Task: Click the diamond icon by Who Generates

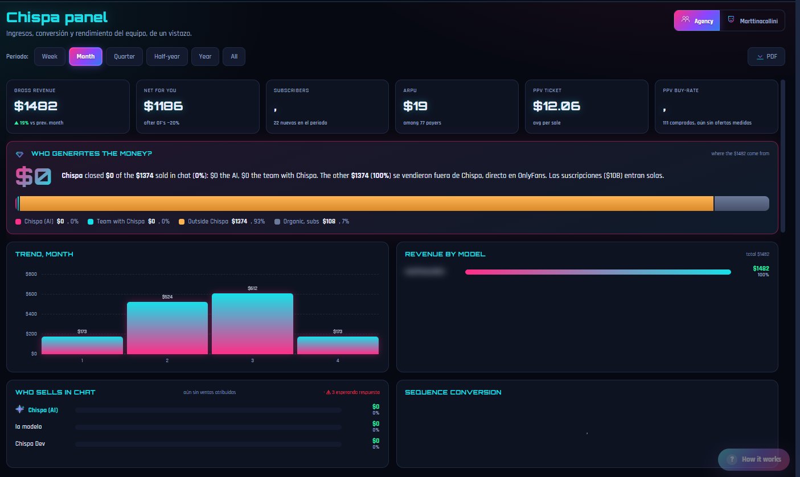Action: tap(20, 154)
